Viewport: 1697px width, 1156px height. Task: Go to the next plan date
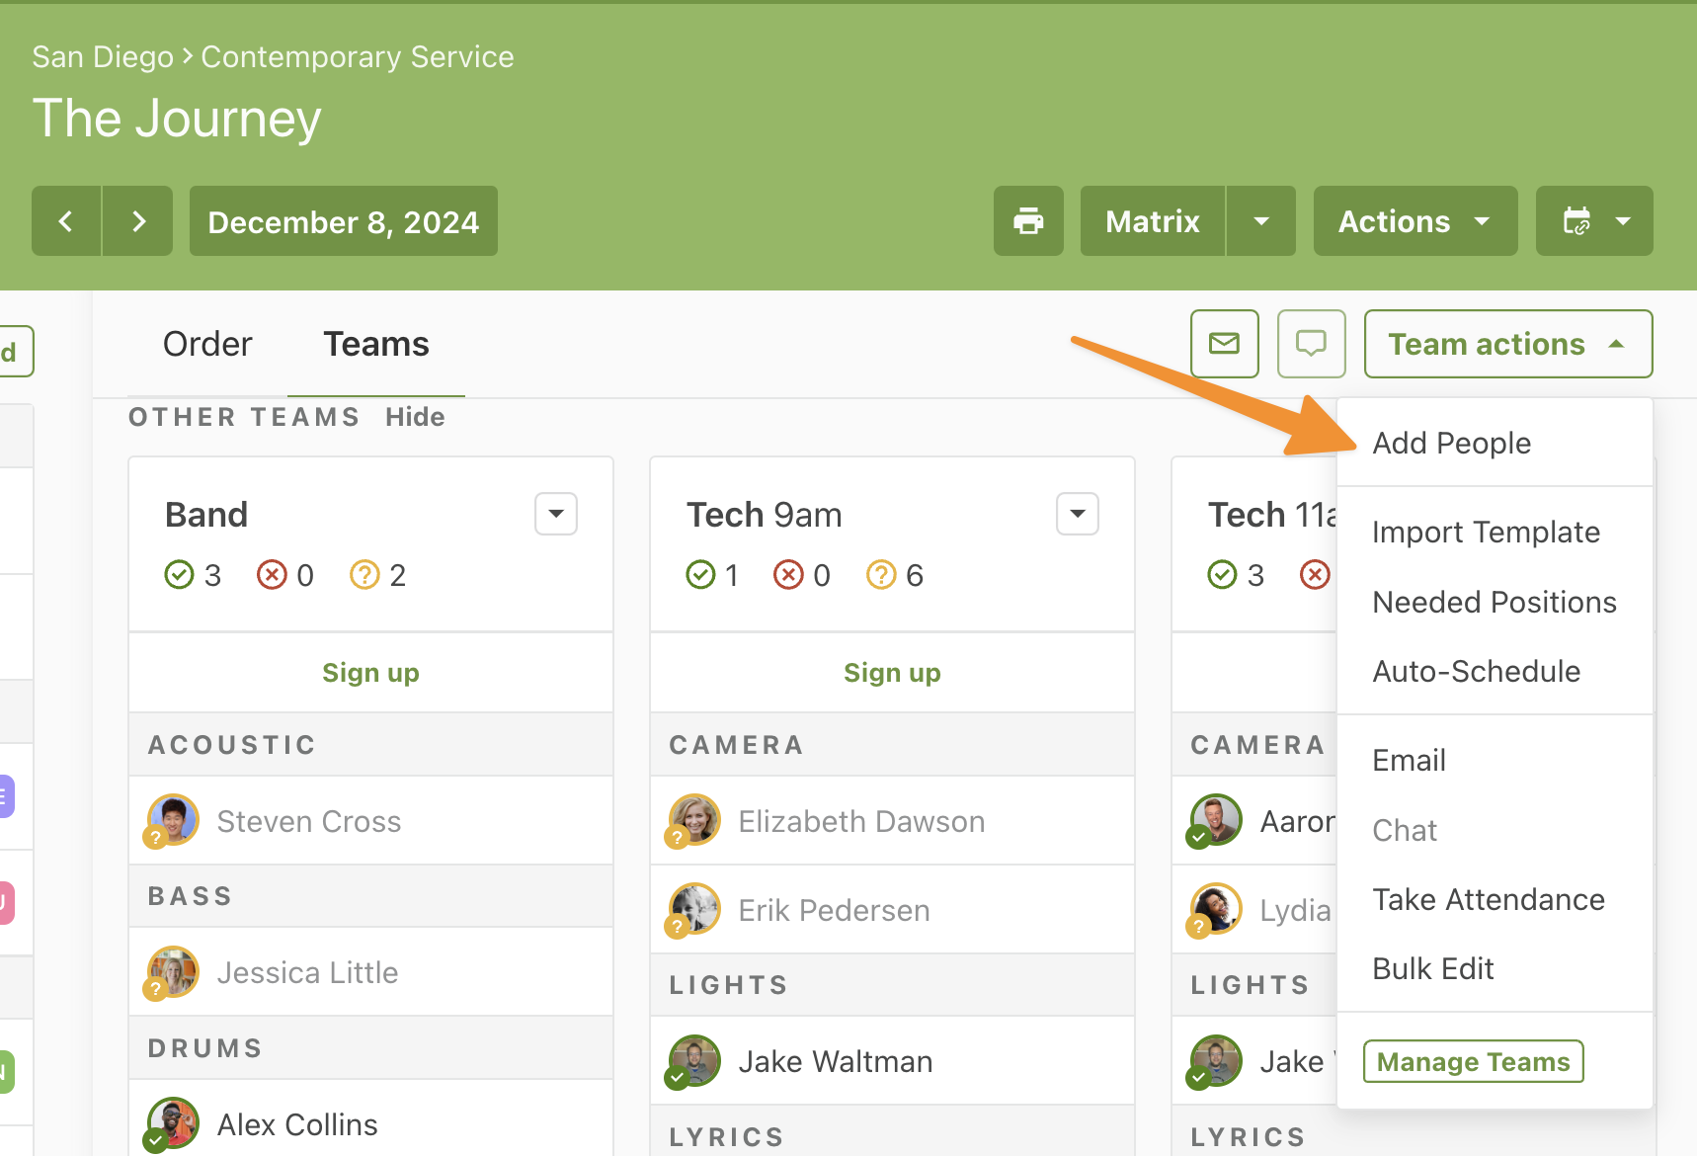pyautogui.click(x=138, y=221)
